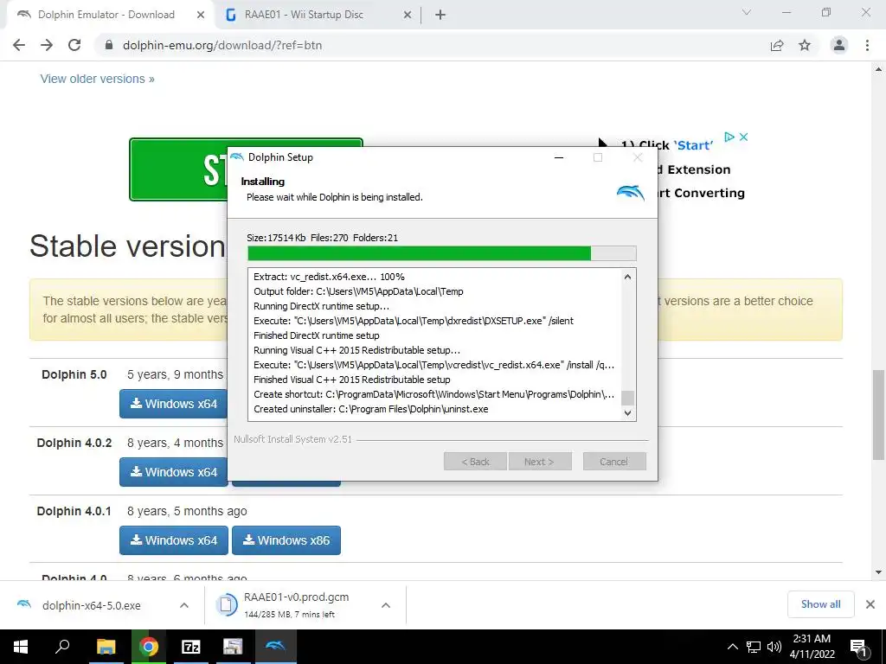Show all downloads
The image size is (886, 664).
(820, 604)
